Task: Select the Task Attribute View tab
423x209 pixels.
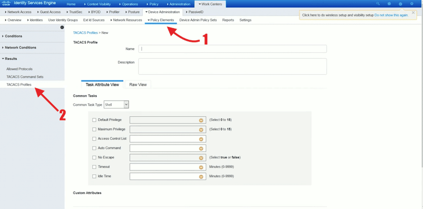Action: click(x=102, y=85)
